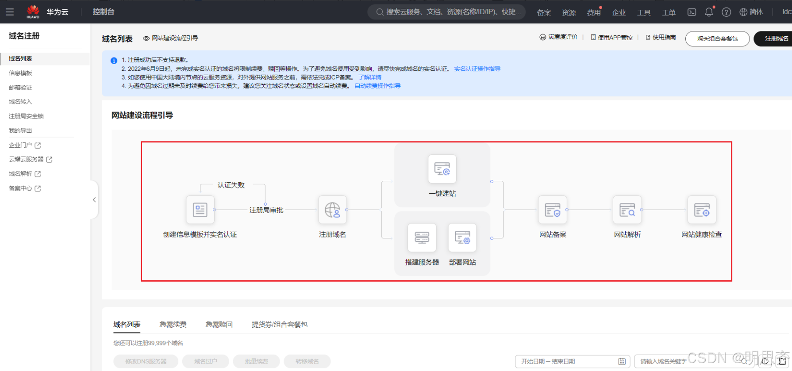Open 域名解析 external link in sidebar

click(25, 174)
